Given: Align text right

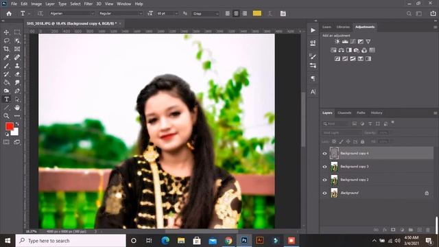Looking at the screenshot, I should click(x=245, y=14).
